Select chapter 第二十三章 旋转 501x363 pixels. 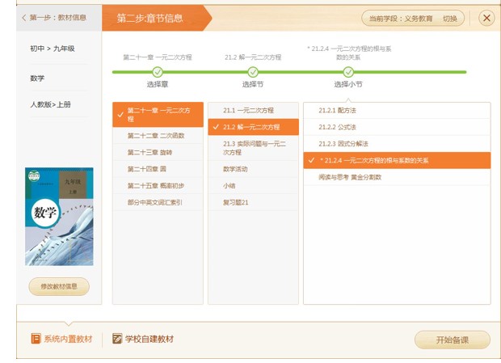(x=158, y=153)
